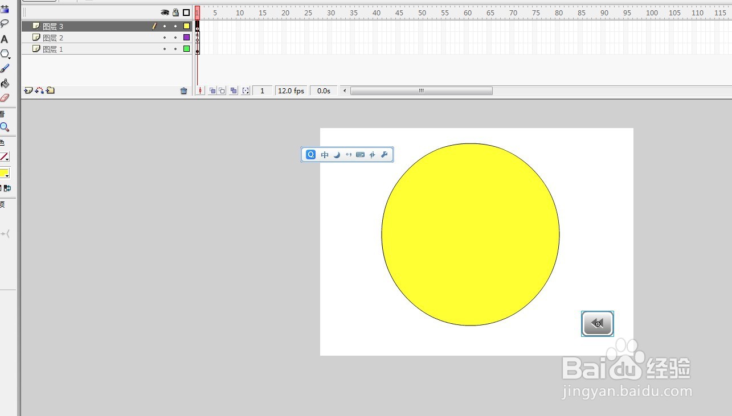Viewport: 732px width, 416px height.
Task: Click the Delete Layer trash icon
Action: point(183,91)
